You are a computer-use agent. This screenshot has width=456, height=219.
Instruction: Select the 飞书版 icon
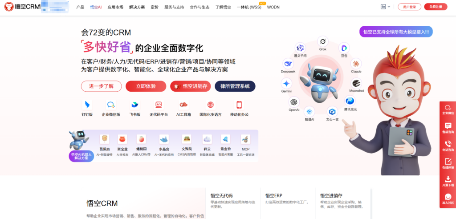(135, 105)
